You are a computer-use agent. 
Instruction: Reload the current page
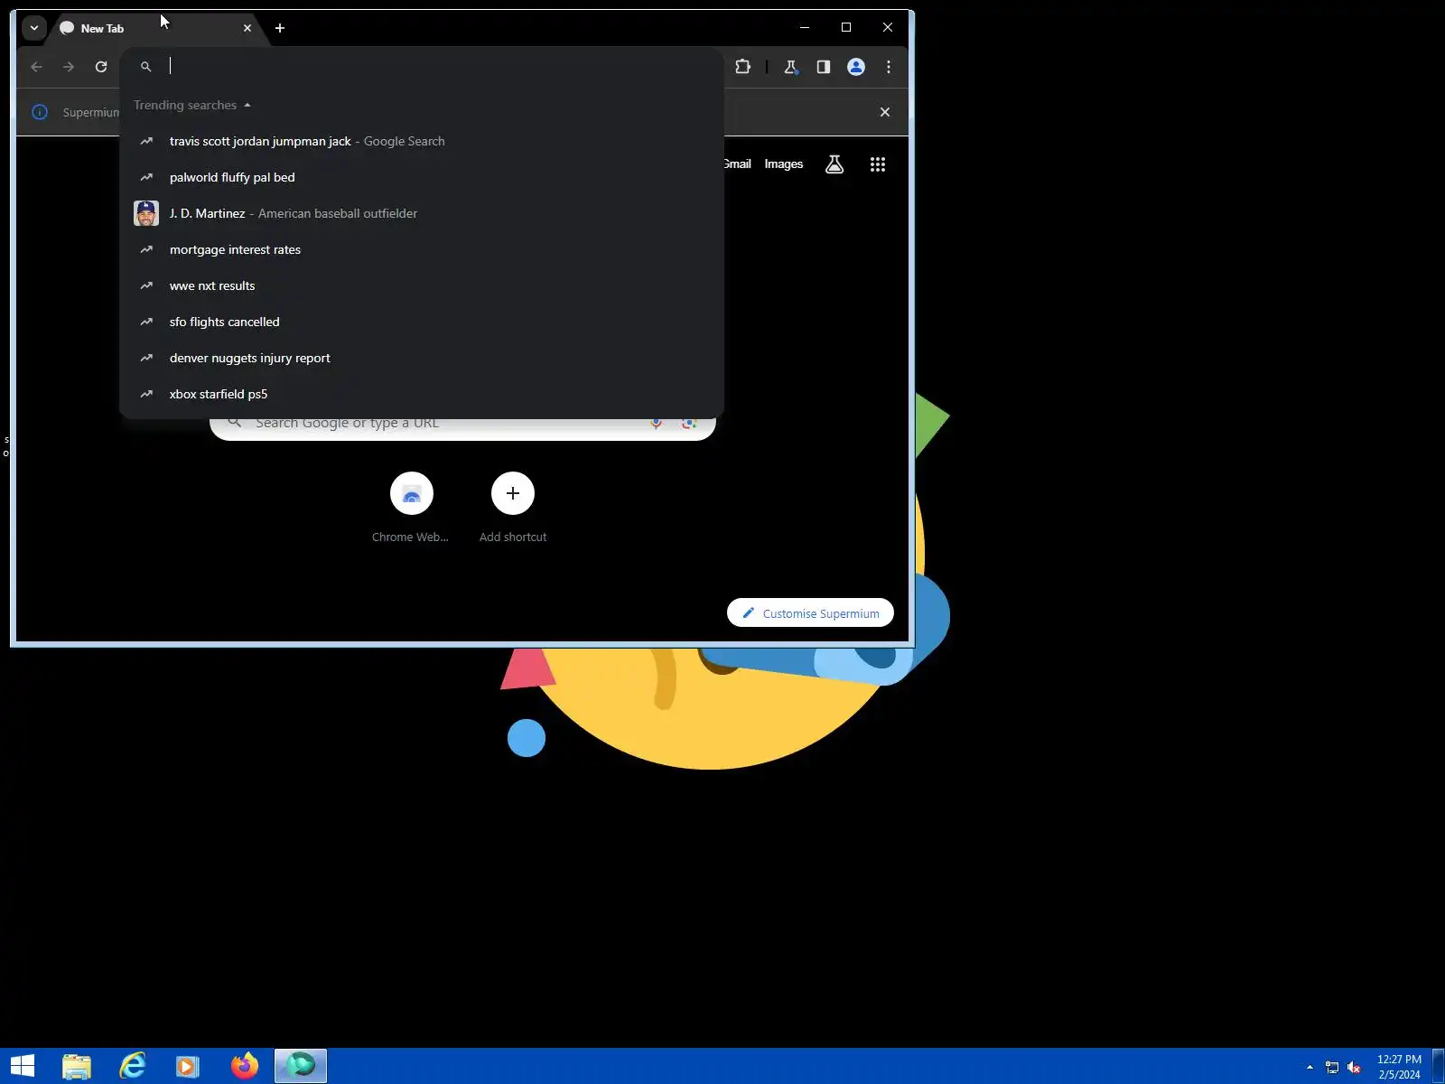(x=101, y=67)
